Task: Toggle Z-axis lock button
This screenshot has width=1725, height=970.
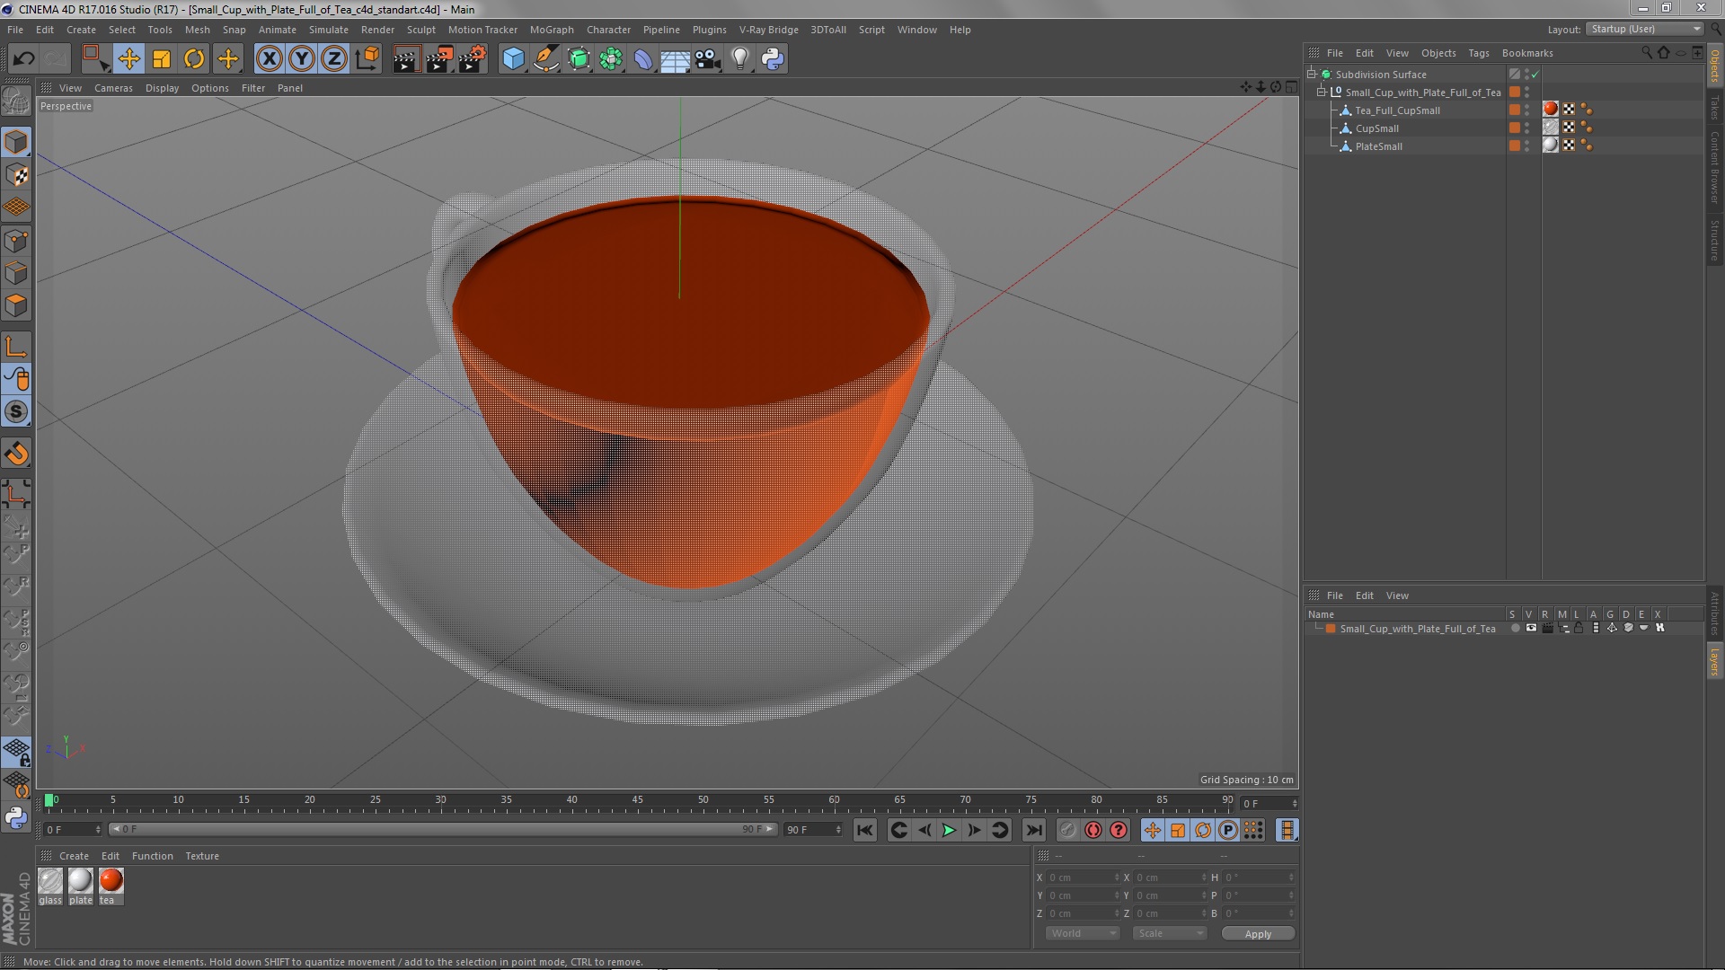Action: (x=334, y=59)
